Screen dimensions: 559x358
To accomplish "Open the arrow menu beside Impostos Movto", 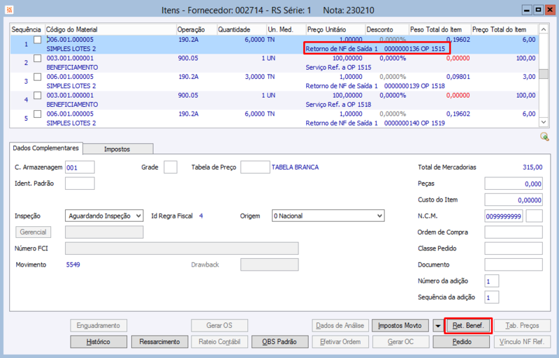I will (438, 326).
